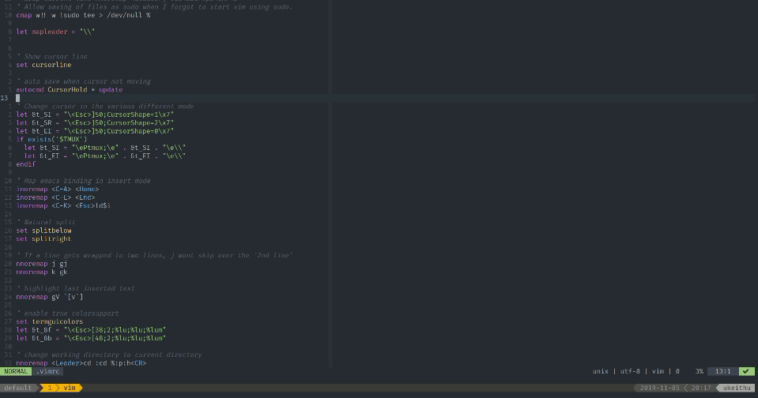This screenshot has width=758, height=398.
Task: Click the comment 'highlight last inserted text'
Action: click(75, 288)
